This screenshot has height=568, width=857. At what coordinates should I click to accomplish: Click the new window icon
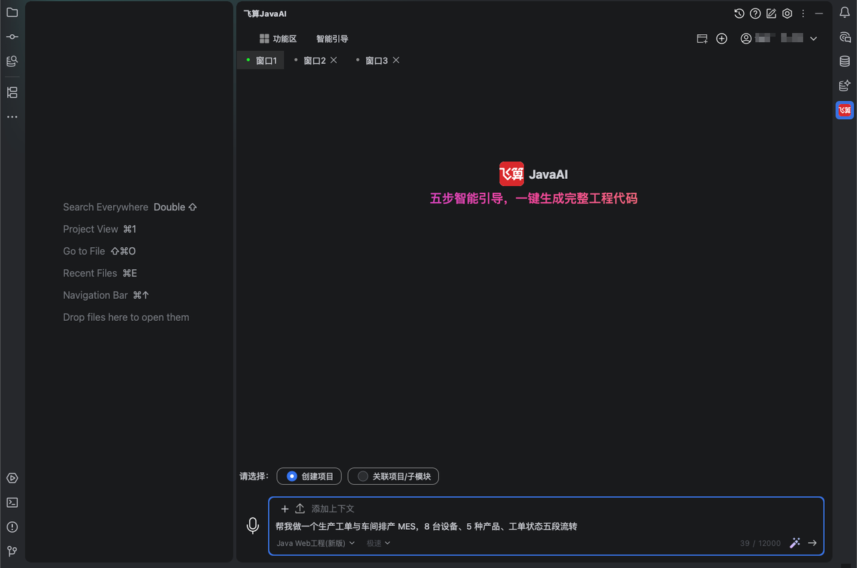point(702,39)
